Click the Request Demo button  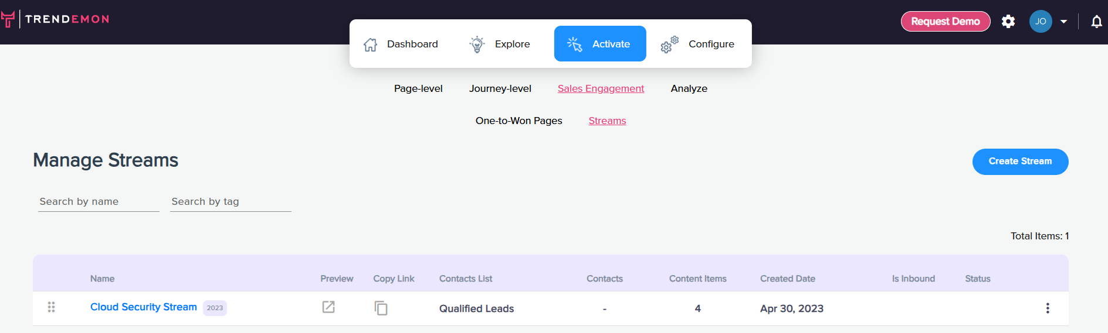[x=946, y=22]
